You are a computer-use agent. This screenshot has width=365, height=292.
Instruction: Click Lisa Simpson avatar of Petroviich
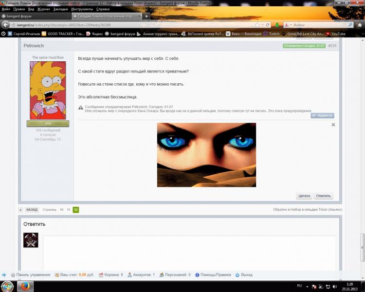click(x=48, y=91)
